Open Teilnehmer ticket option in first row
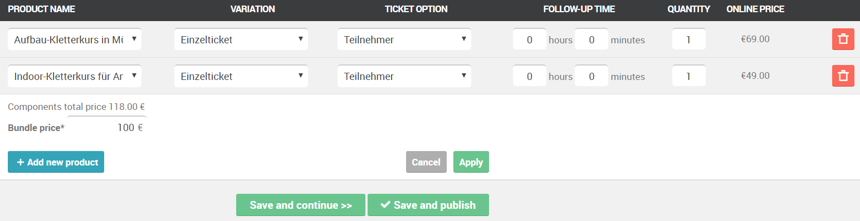Image resolution: width=860 pixels, height=221 pixels. [x=404, y=39]
